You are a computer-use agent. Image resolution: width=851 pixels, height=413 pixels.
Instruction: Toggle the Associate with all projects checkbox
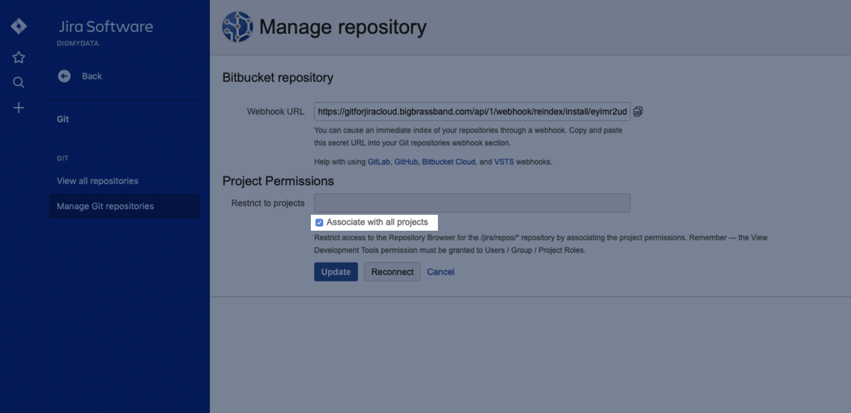[320, 222]
